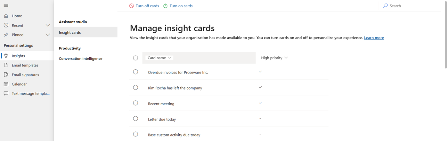Open the Card name column dropdown
The width and height of the screenshot is (448, 141).
click(159, 58)
